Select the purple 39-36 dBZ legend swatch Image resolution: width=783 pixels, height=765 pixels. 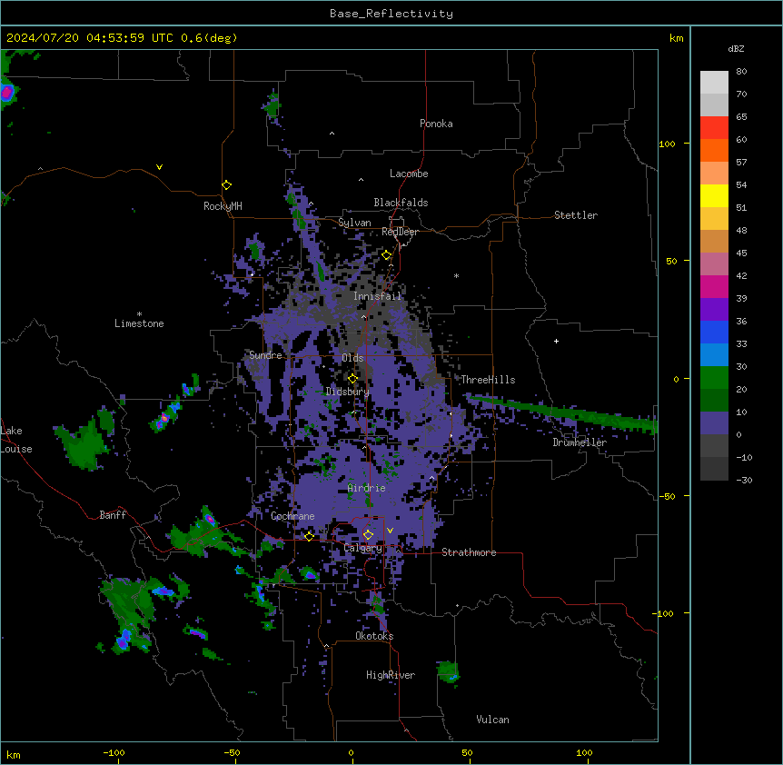point(714,310)
